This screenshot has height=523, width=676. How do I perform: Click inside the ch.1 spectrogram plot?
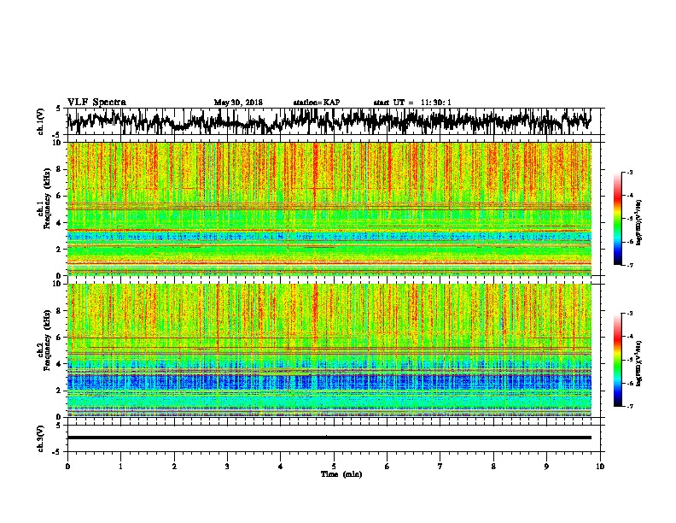pyautogui.click(x=329, y=209)
